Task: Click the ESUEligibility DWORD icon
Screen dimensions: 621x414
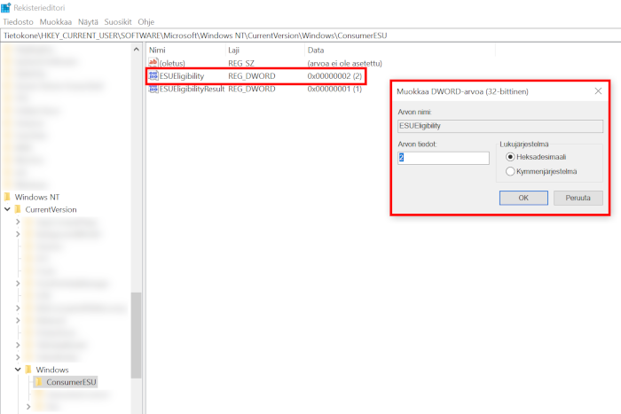Action: pos(153,75)
